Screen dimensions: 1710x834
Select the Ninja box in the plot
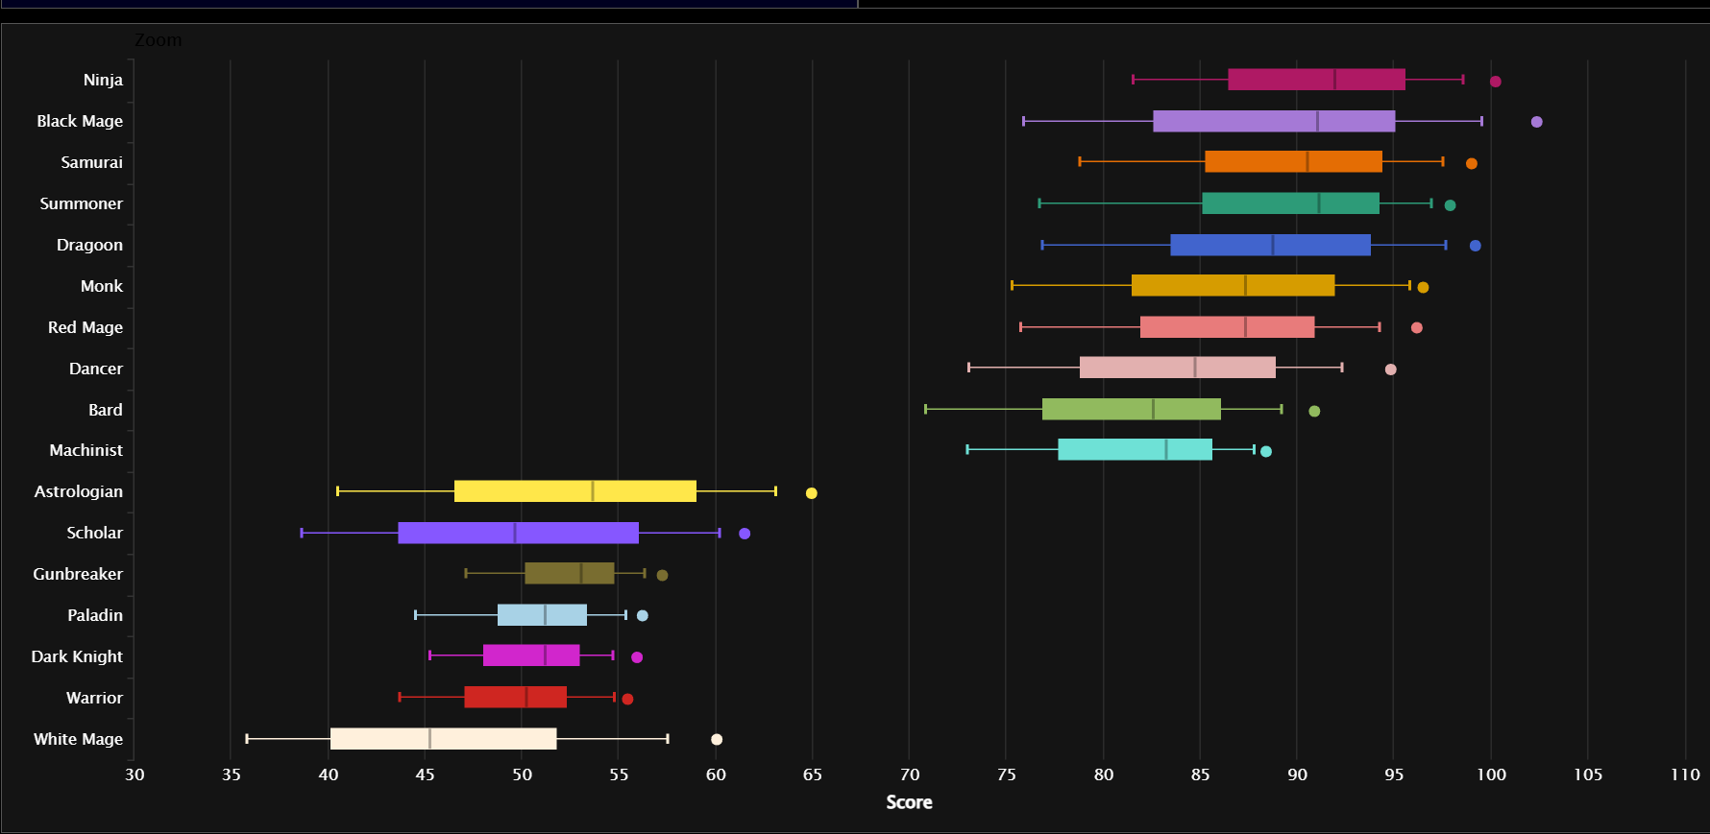click(x=1316, y=80)
